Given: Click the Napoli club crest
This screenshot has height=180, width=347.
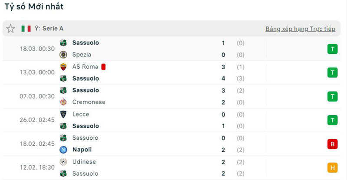Looking at the screenshot, I should 64,150.
